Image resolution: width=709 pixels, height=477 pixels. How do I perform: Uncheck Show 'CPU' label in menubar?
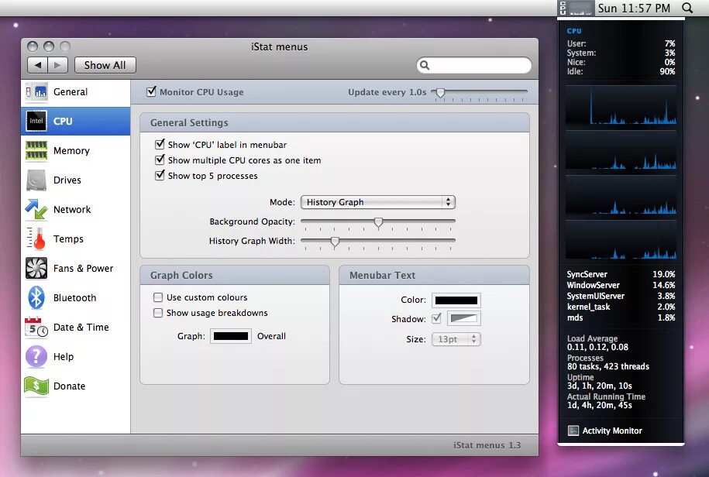(x=160, y=145)
